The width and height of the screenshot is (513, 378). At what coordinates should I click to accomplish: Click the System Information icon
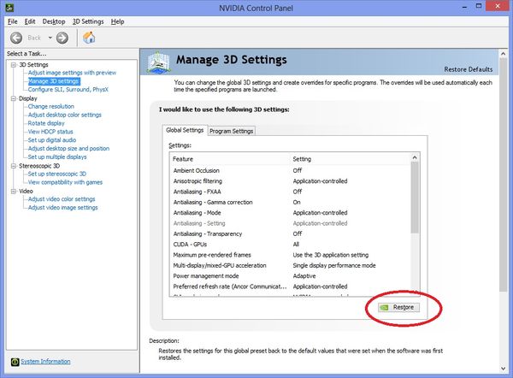click(x=15, y=362)
